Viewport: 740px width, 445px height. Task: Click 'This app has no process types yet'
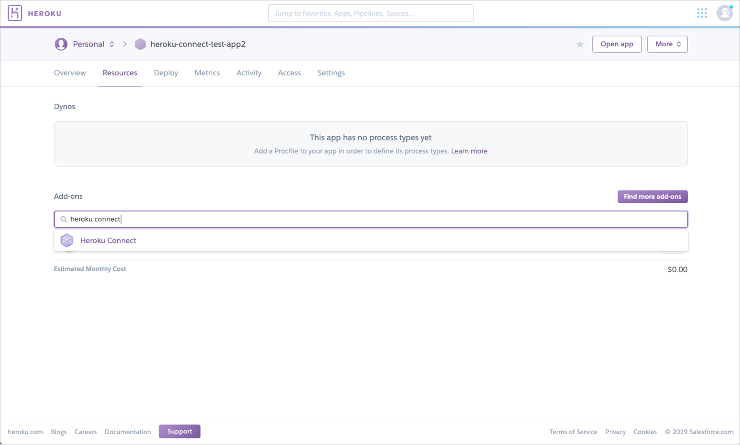(x=370, y=137)
